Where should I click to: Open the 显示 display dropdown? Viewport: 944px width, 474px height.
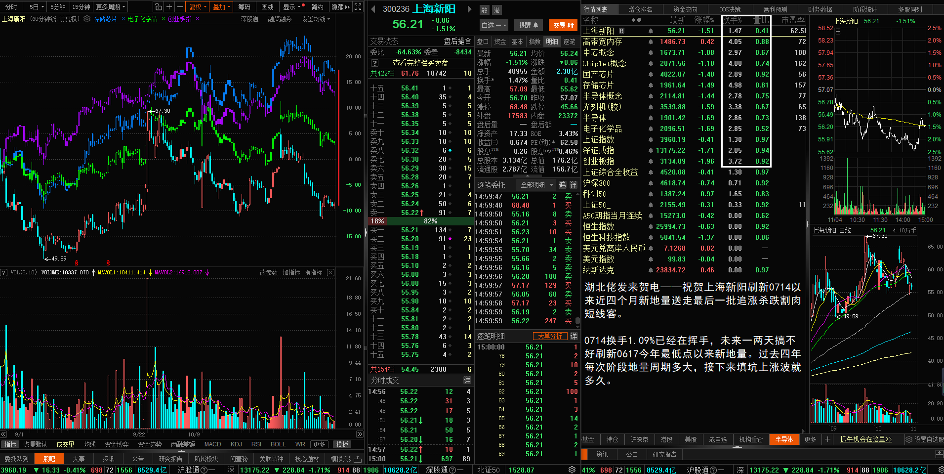coord(292,7)
